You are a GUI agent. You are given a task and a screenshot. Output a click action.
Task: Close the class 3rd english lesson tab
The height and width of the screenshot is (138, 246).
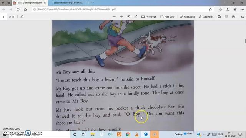coord(45,3)
